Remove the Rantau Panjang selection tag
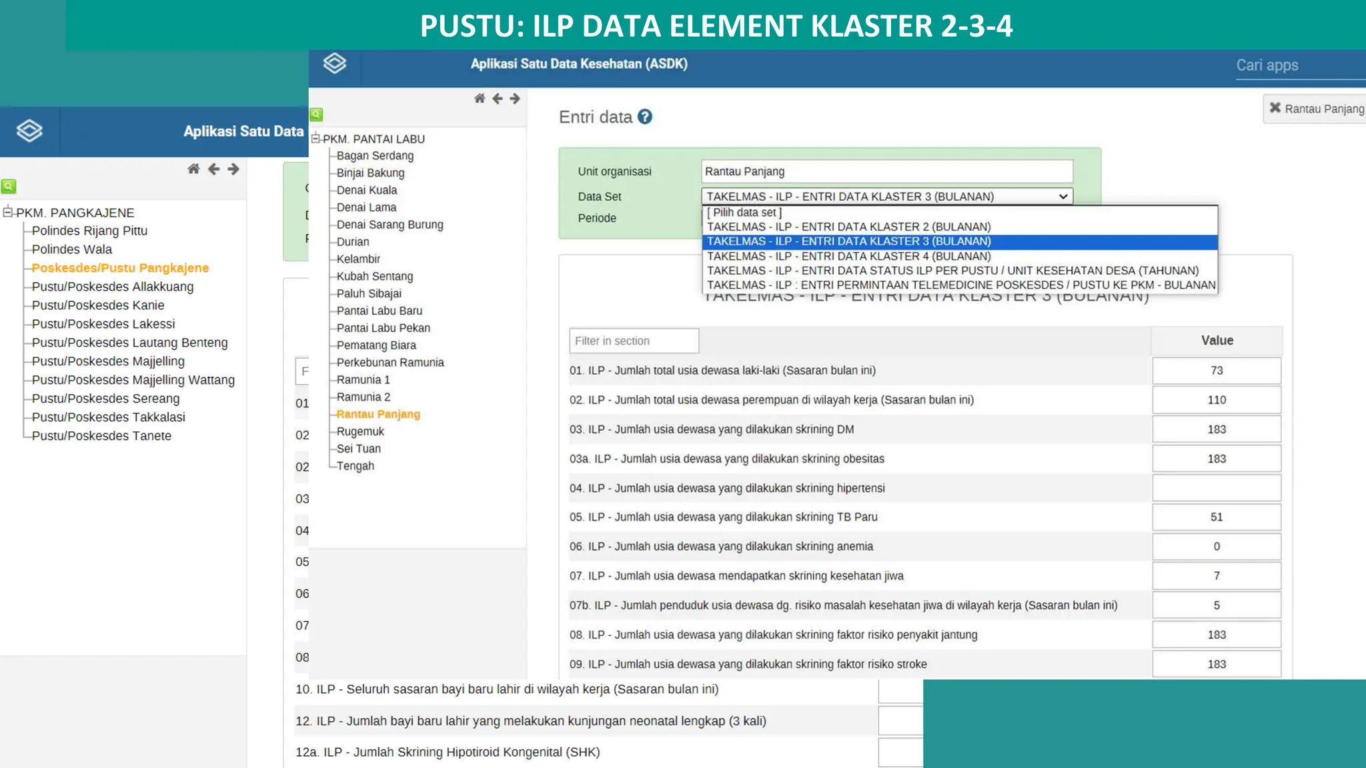 (x=1275, y=108)
